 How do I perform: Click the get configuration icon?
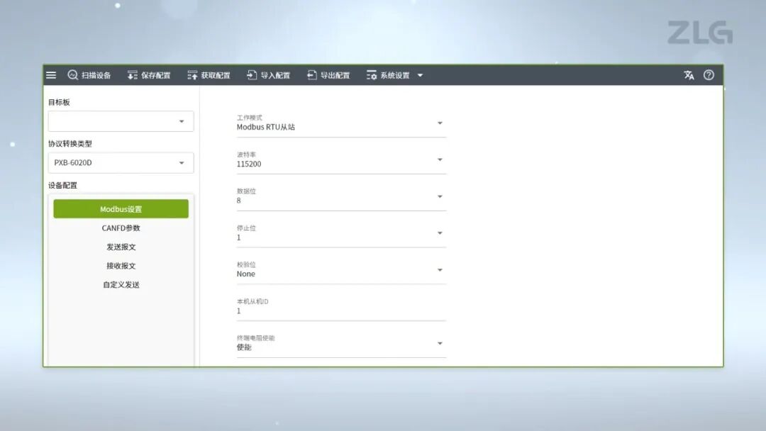(x=192, y=75)
